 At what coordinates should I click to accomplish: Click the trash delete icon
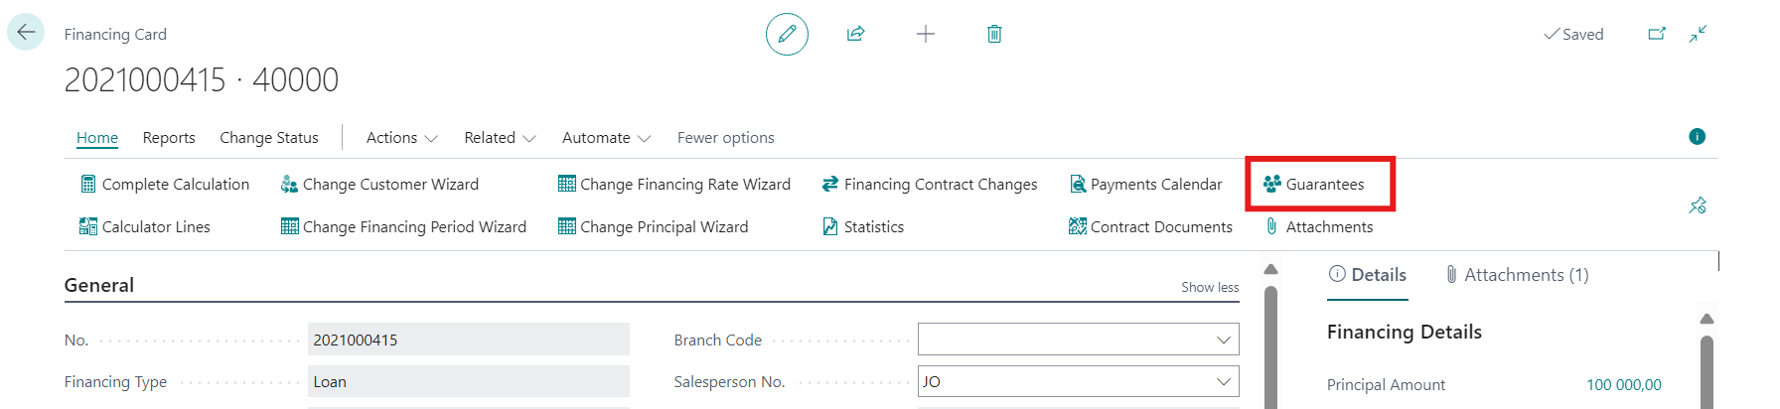(994, 35)
